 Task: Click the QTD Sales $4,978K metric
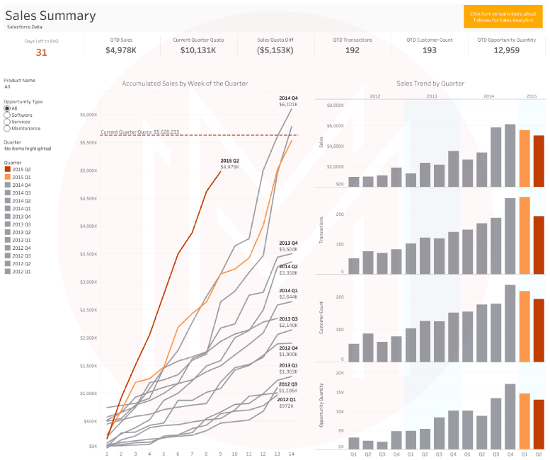(x=122, y=50)
